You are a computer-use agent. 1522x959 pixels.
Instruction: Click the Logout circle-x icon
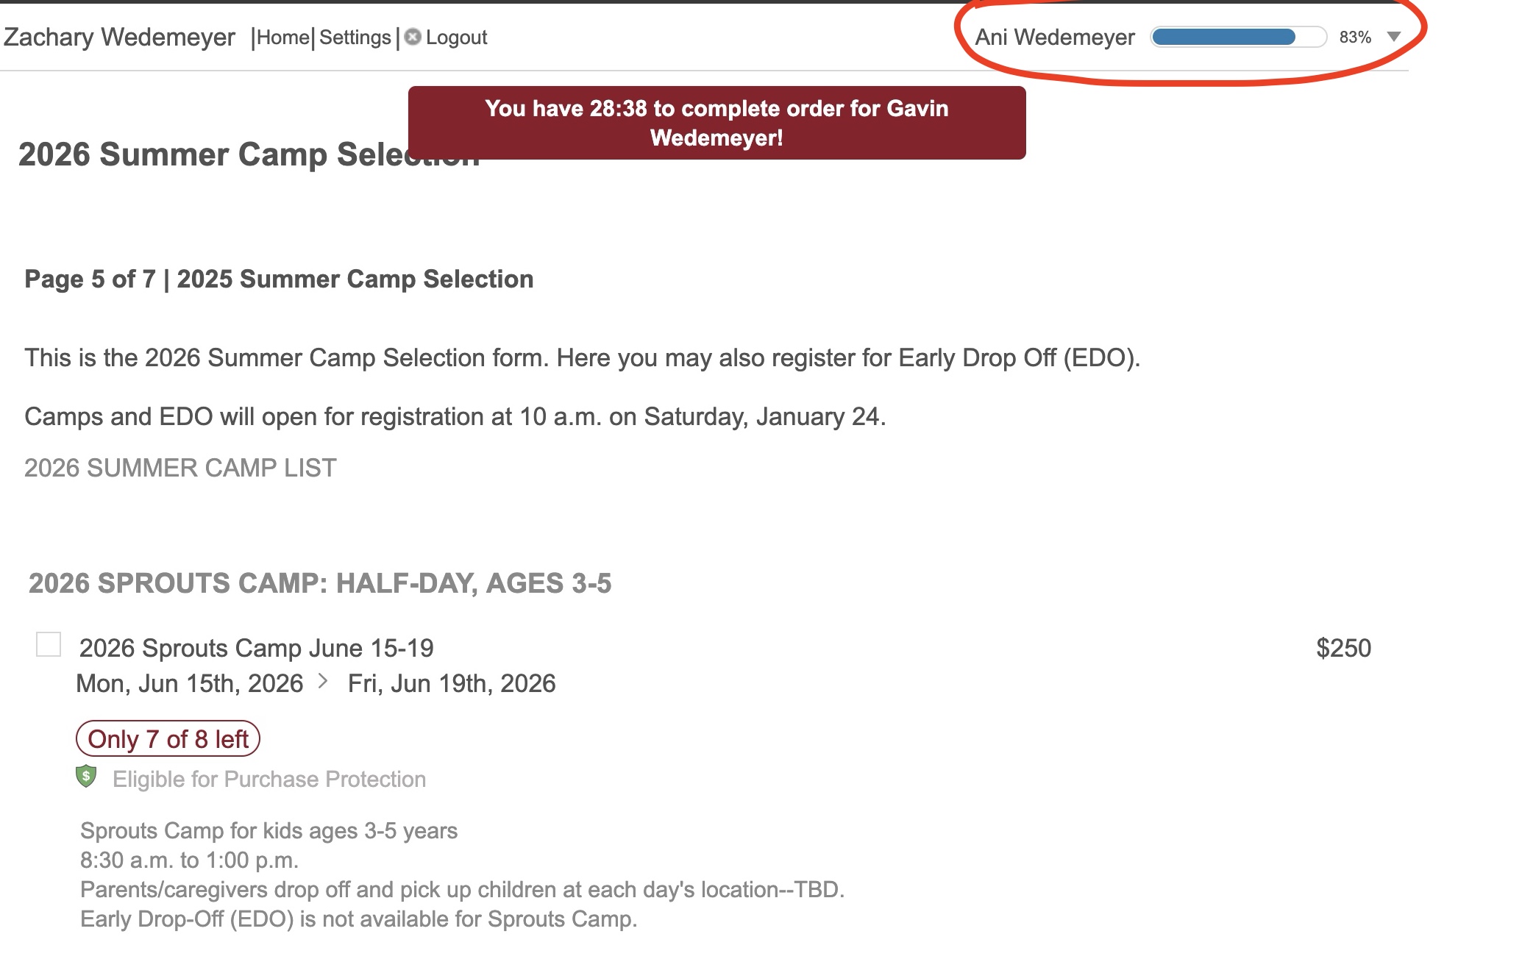413,37
